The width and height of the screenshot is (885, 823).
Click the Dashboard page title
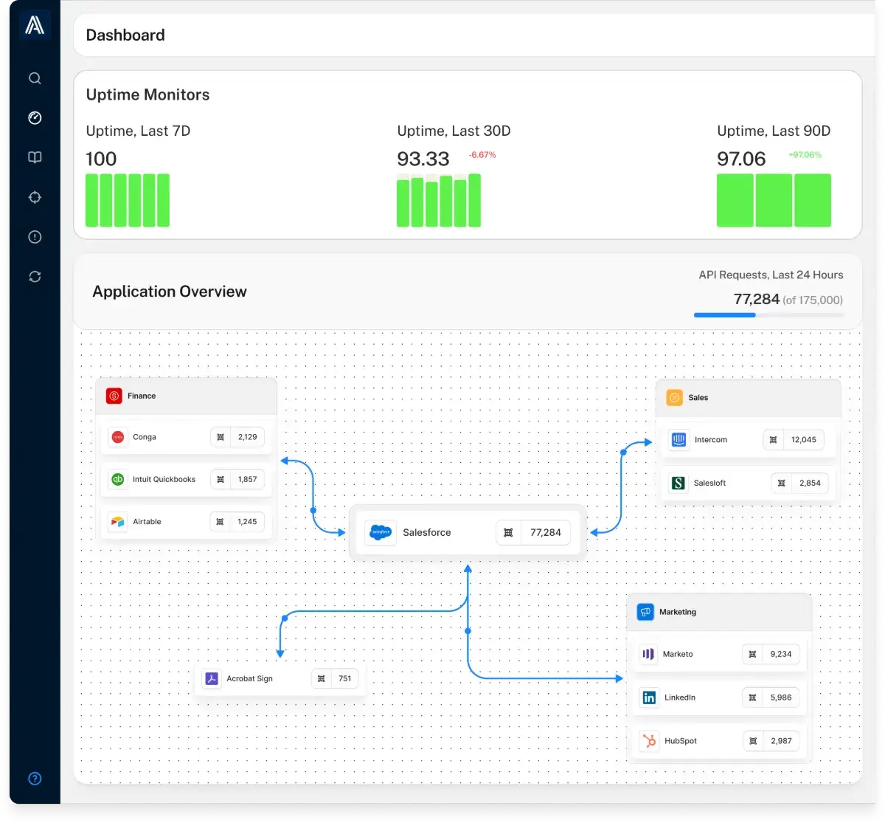coord(125,35)
